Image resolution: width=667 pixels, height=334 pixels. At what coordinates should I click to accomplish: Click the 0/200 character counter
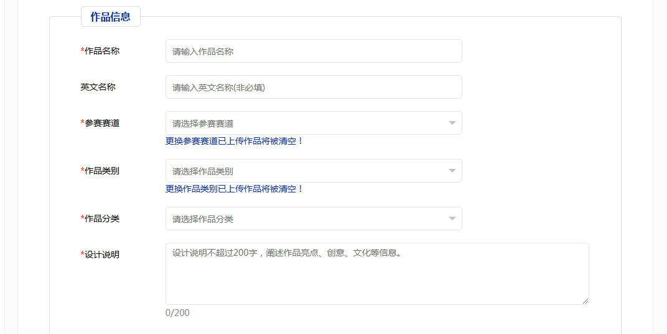[177, 313]
